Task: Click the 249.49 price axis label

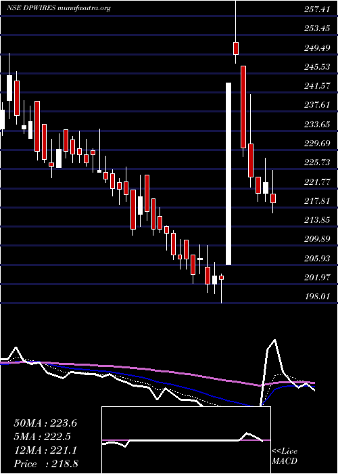Action: pos(317,48)
